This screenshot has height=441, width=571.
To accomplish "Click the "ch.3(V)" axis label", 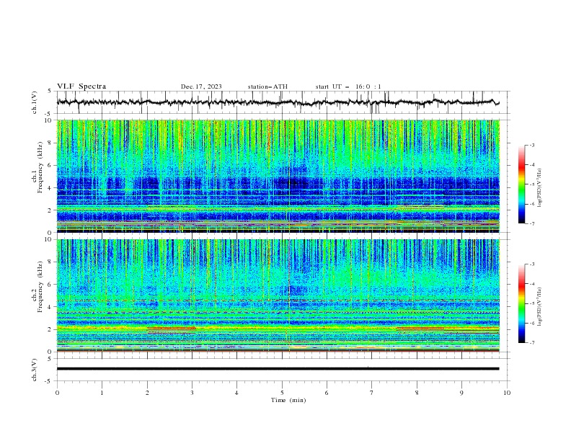I will [35, 370].
